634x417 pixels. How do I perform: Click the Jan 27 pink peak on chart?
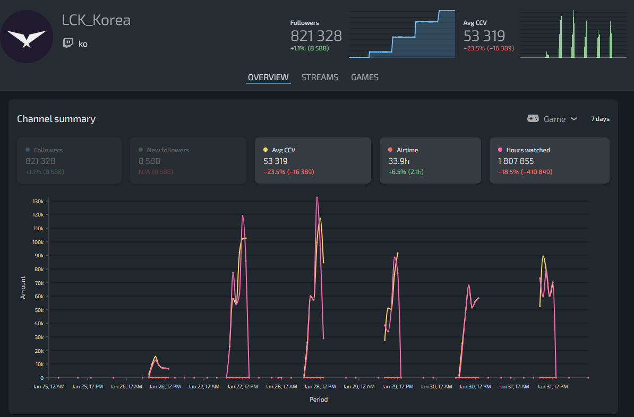(x=243, y=216)
